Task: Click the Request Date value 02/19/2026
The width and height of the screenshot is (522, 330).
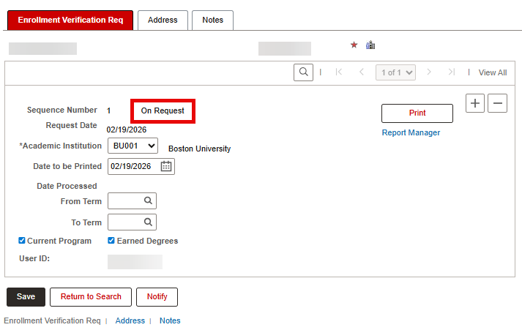Action: 127,130
